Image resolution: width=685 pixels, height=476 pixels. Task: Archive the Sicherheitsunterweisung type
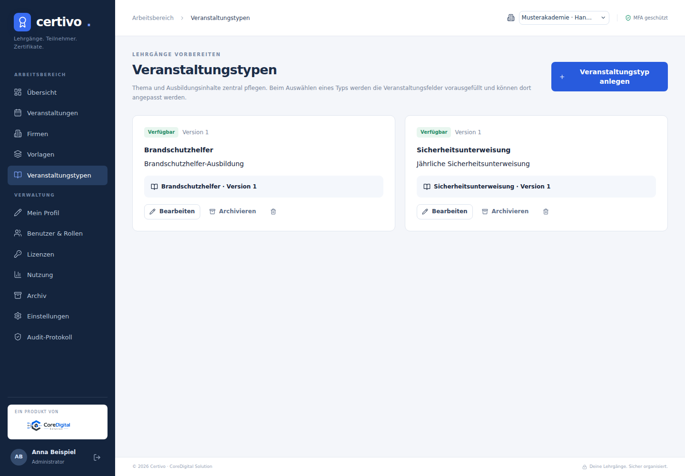coord(505,211)
